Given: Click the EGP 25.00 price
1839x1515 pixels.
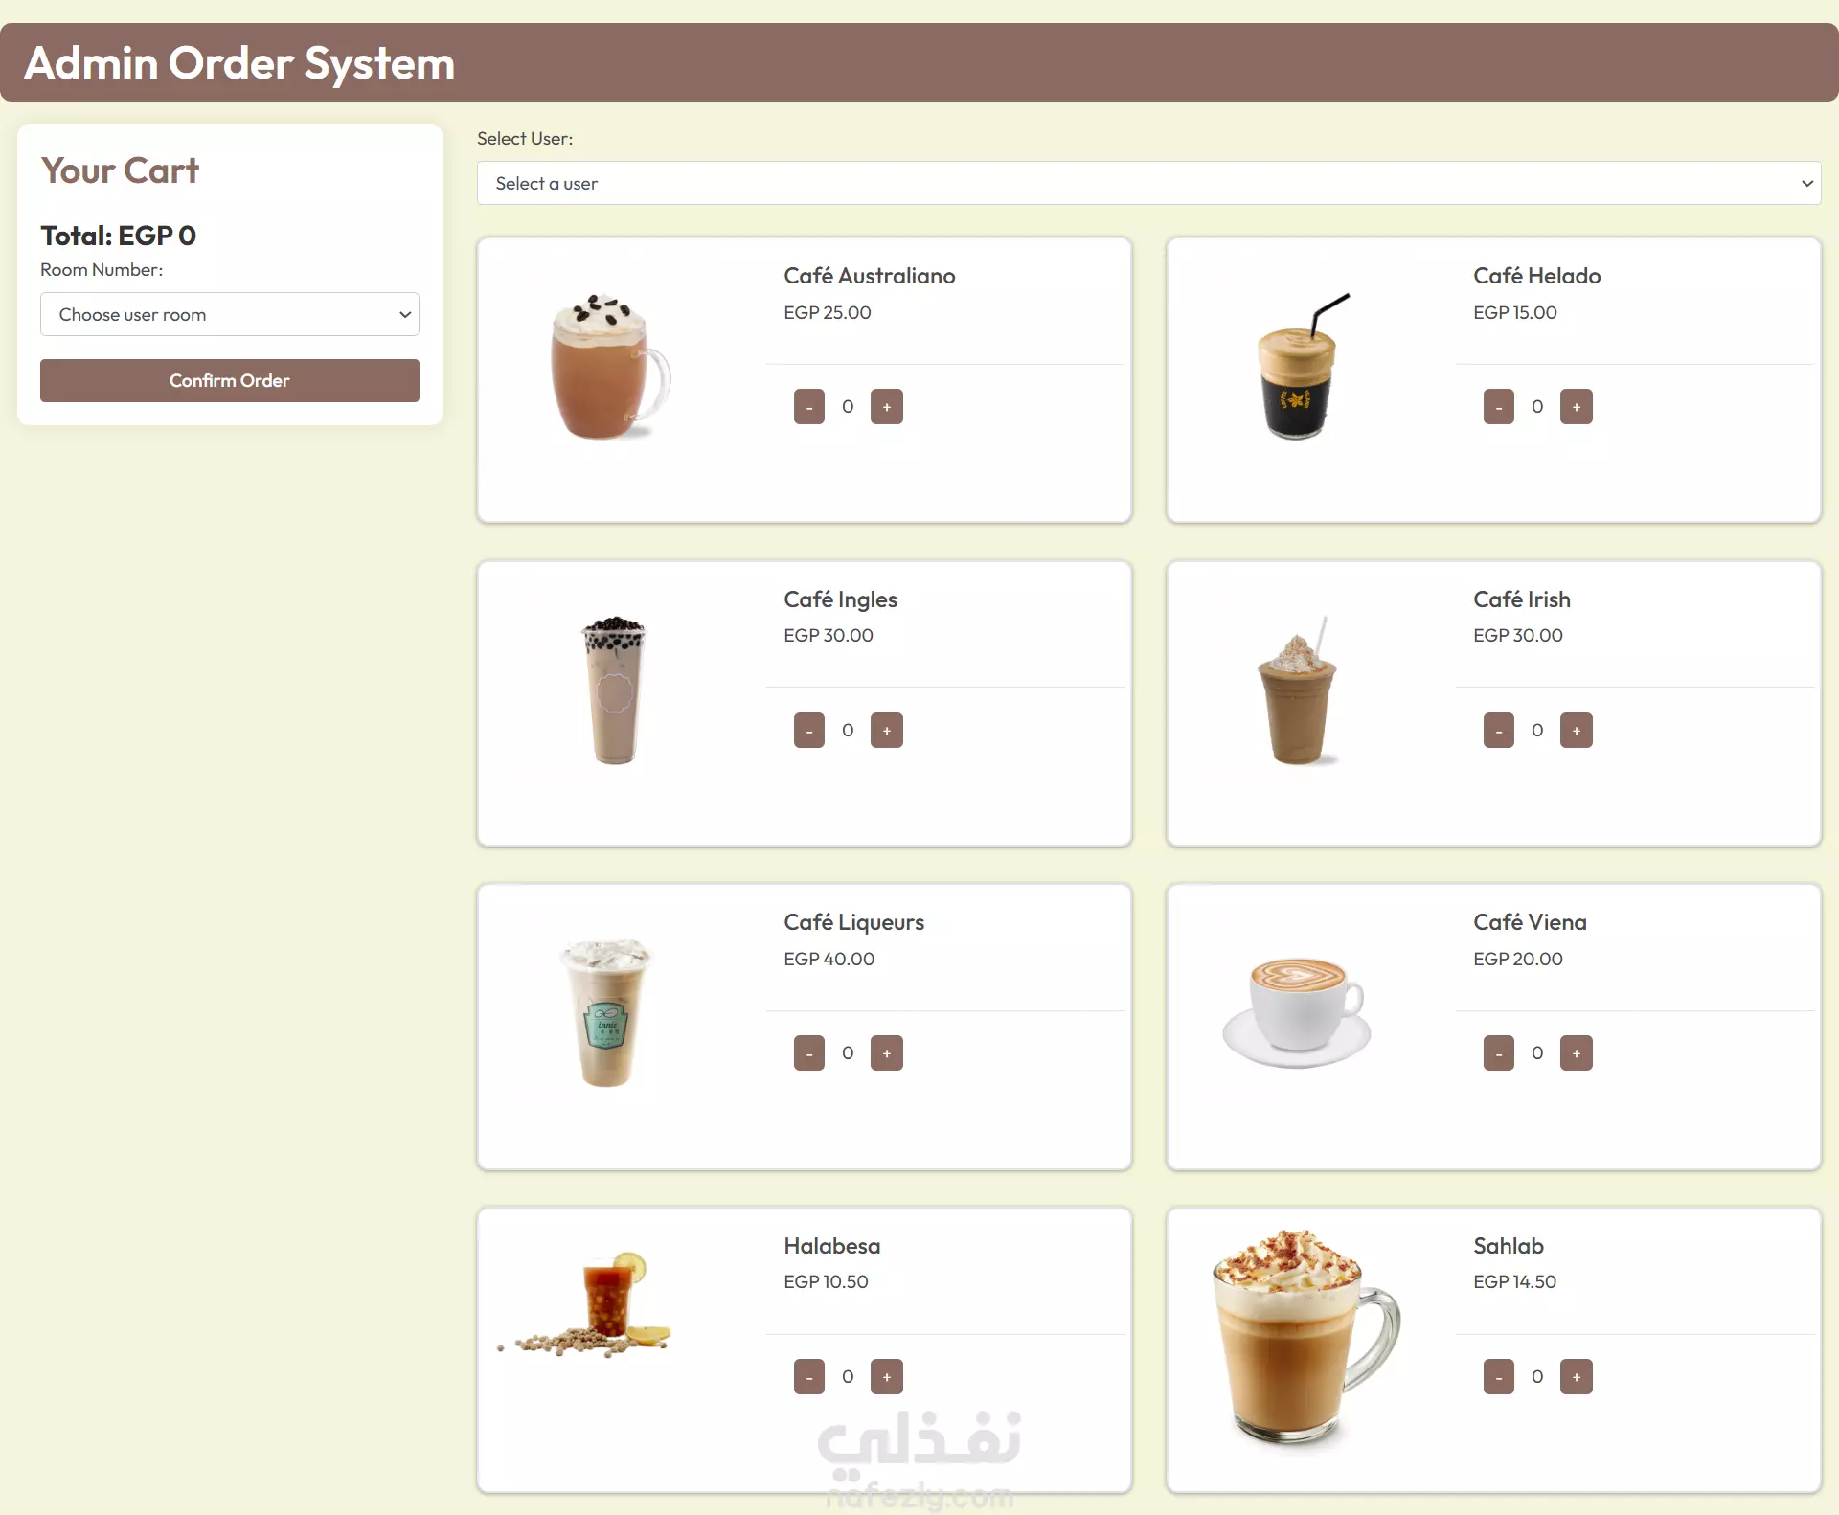Looking at the screenshot, I should pyautogui.click(x=827, y=312).
